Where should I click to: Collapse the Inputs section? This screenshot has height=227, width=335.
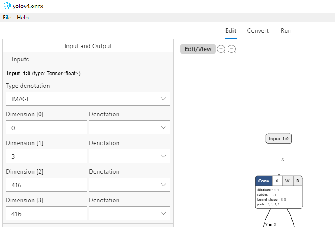tap(7, 59)
